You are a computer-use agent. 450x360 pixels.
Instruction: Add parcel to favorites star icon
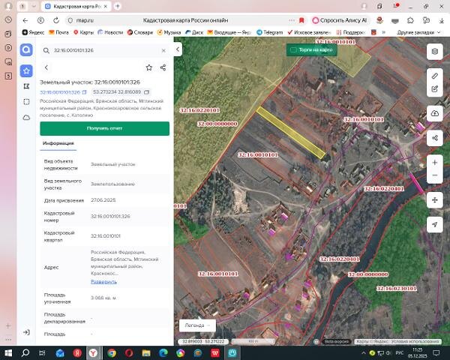(149, 67)
